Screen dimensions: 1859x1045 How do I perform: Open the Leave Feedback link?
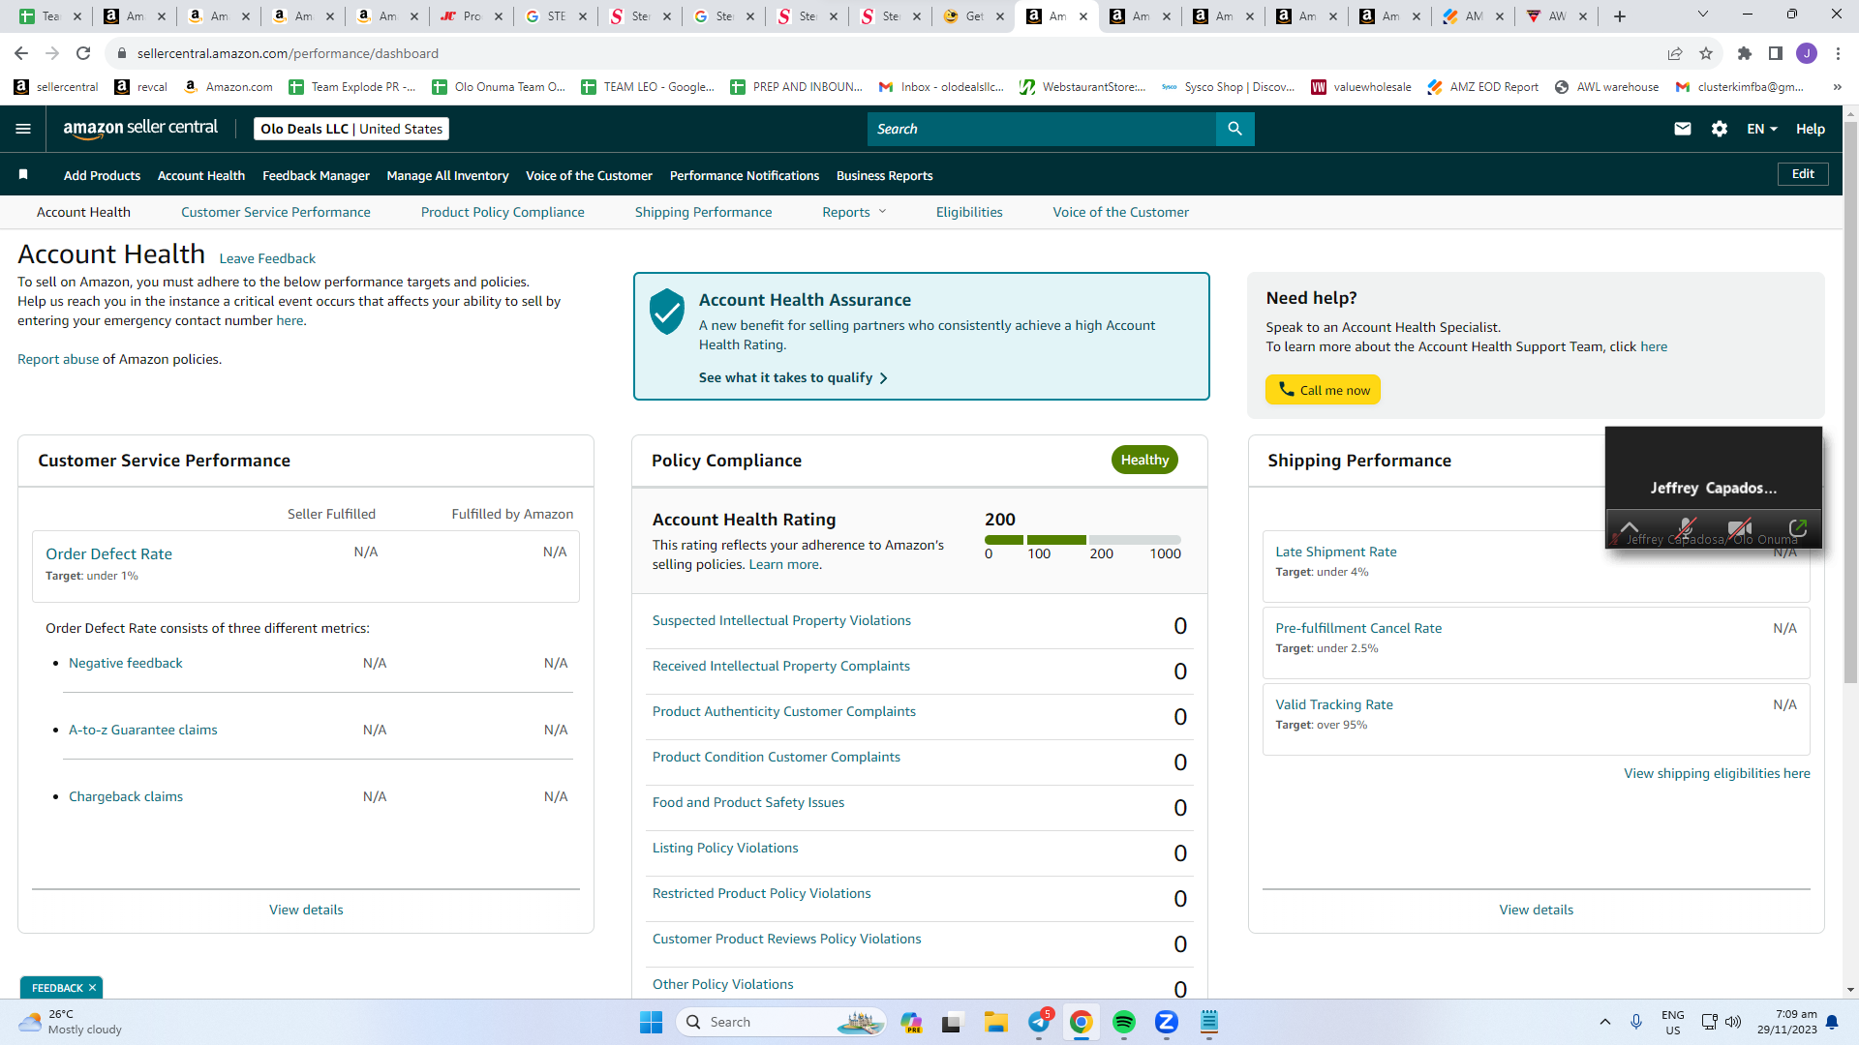point(267,258)
